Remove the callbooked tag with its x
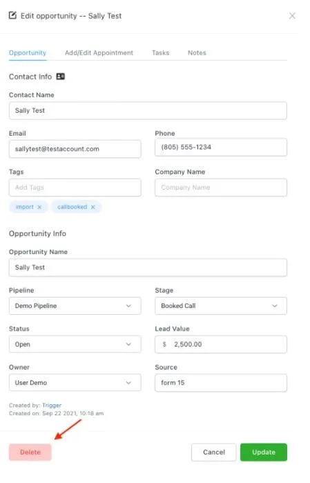This screenshot has height=483, width=310. pos(93,207)
